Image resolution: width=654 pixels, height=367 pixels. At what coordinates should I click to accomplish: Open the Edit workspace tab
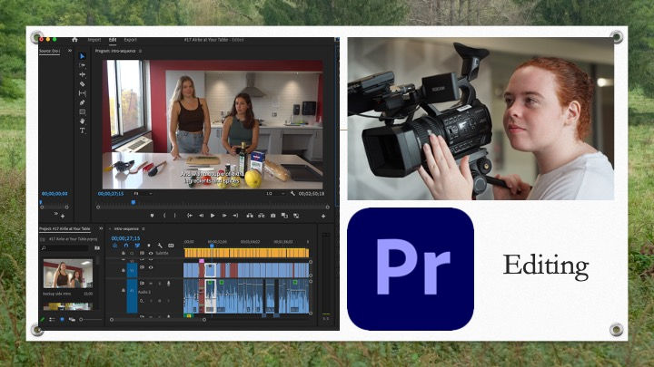tap(113, 40)
